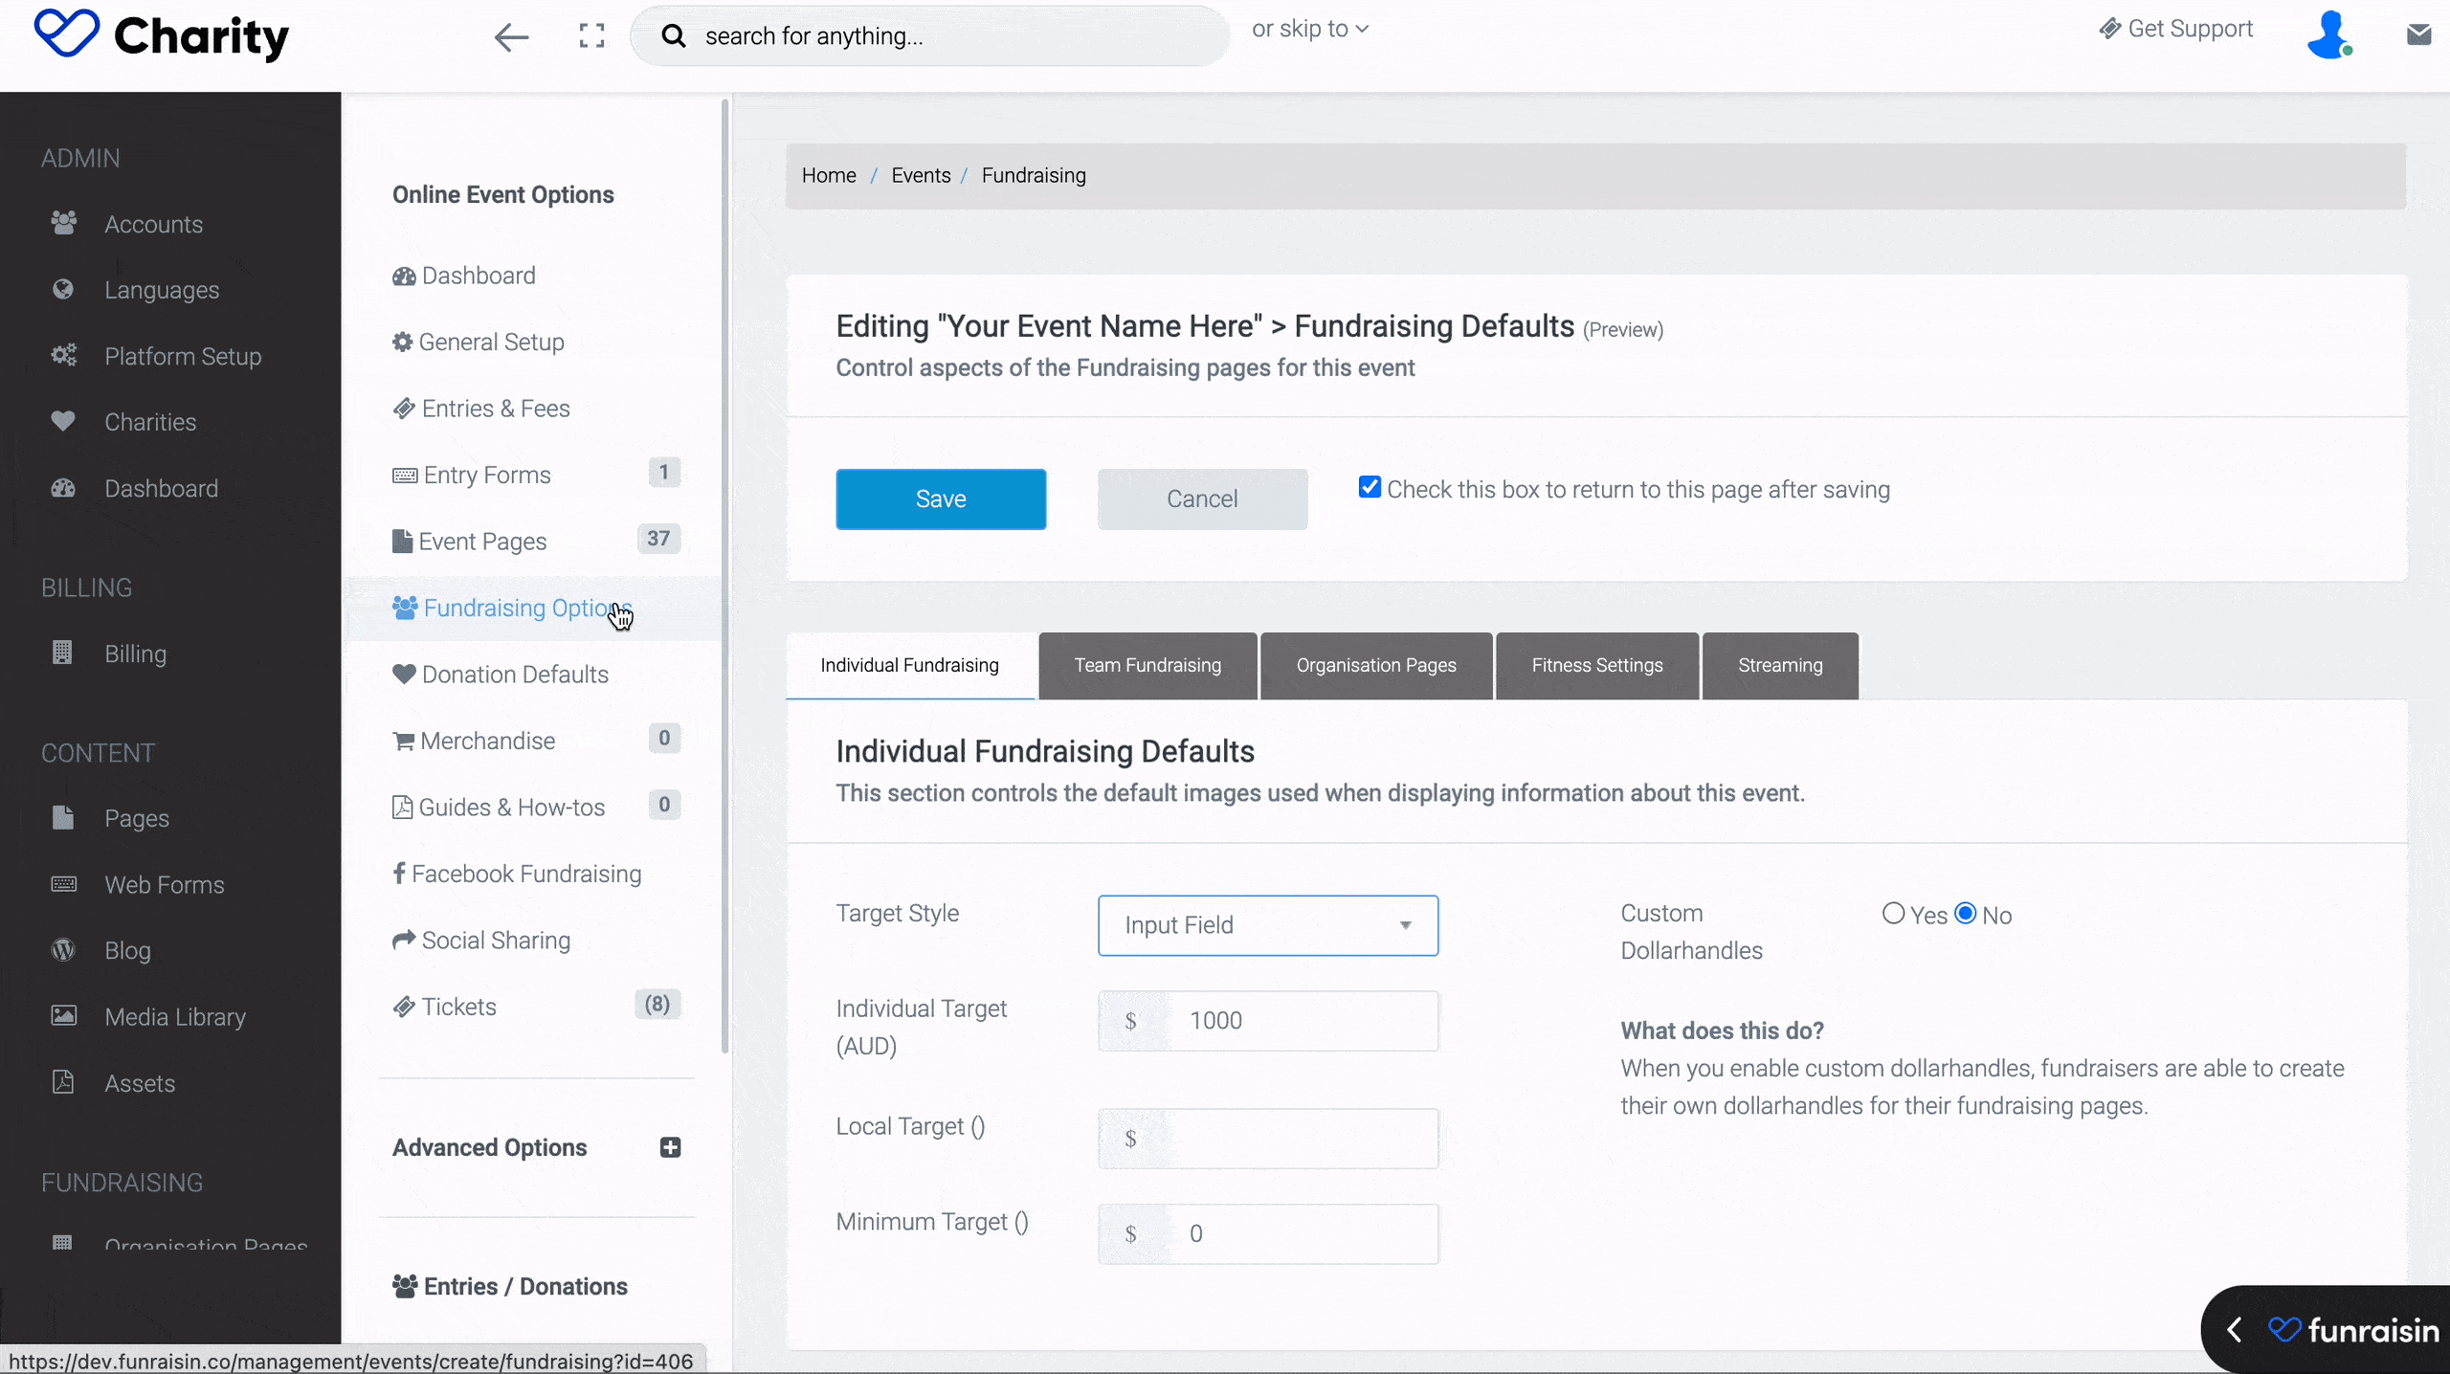
Task: Expand Advanced Options with plus icon
Action: click(x=670, y=1147)
